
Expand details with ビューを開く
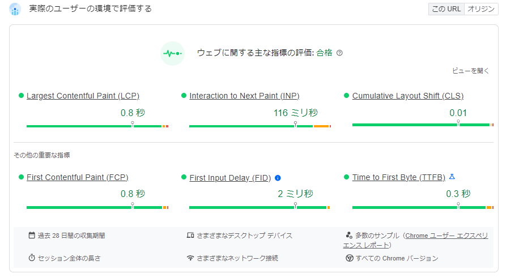click(x=470, y=71)
